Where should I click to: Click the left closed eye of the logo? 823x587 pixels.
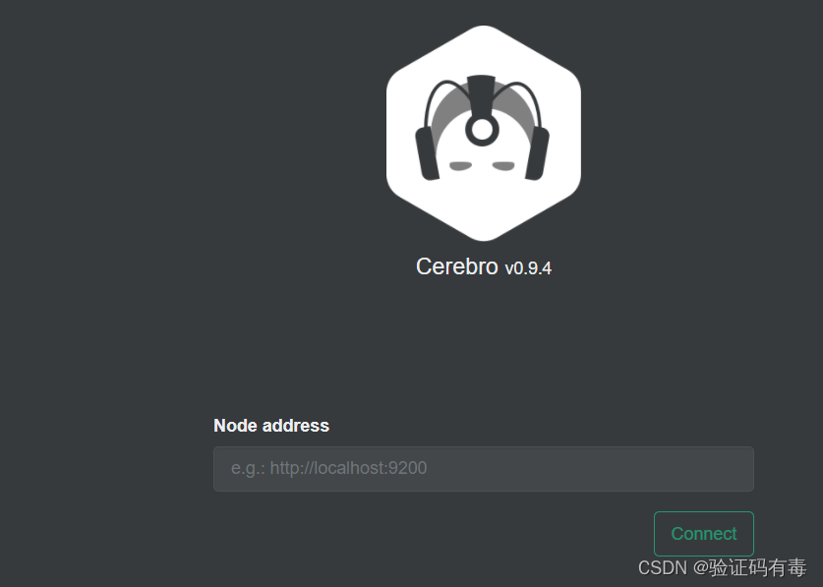click(x=460, y=166)
